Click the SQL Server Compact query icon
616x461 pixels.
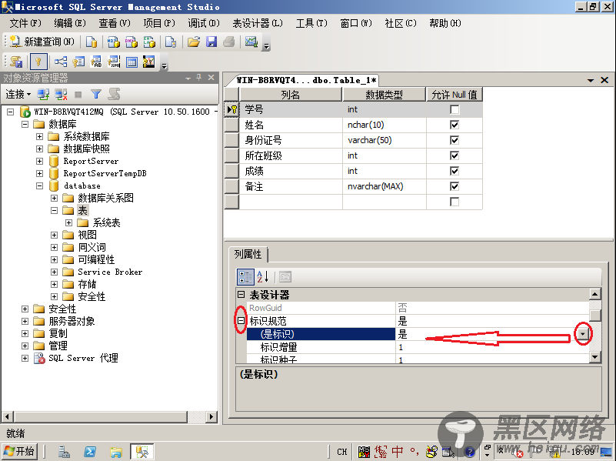point(171,42)
